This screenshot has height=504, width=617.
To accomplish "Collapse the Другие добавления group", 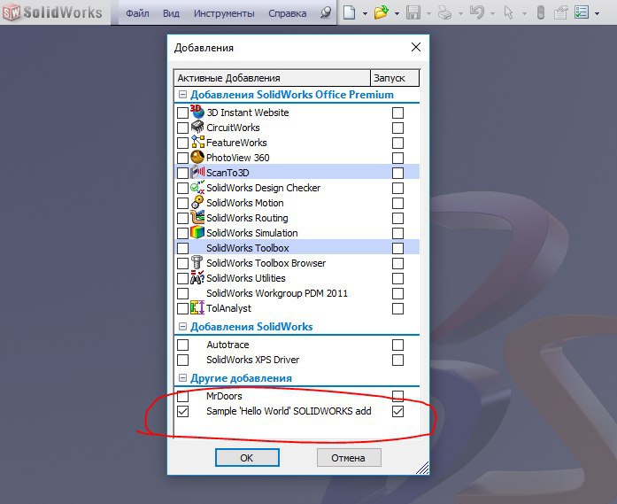I will click(x=182, y=378).
